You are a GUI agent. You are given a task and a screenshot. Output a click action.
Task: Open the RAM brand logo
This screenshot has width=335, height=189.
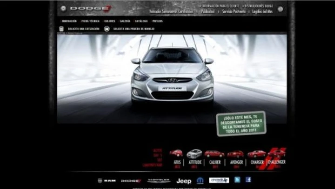click(x=107, y=181)
